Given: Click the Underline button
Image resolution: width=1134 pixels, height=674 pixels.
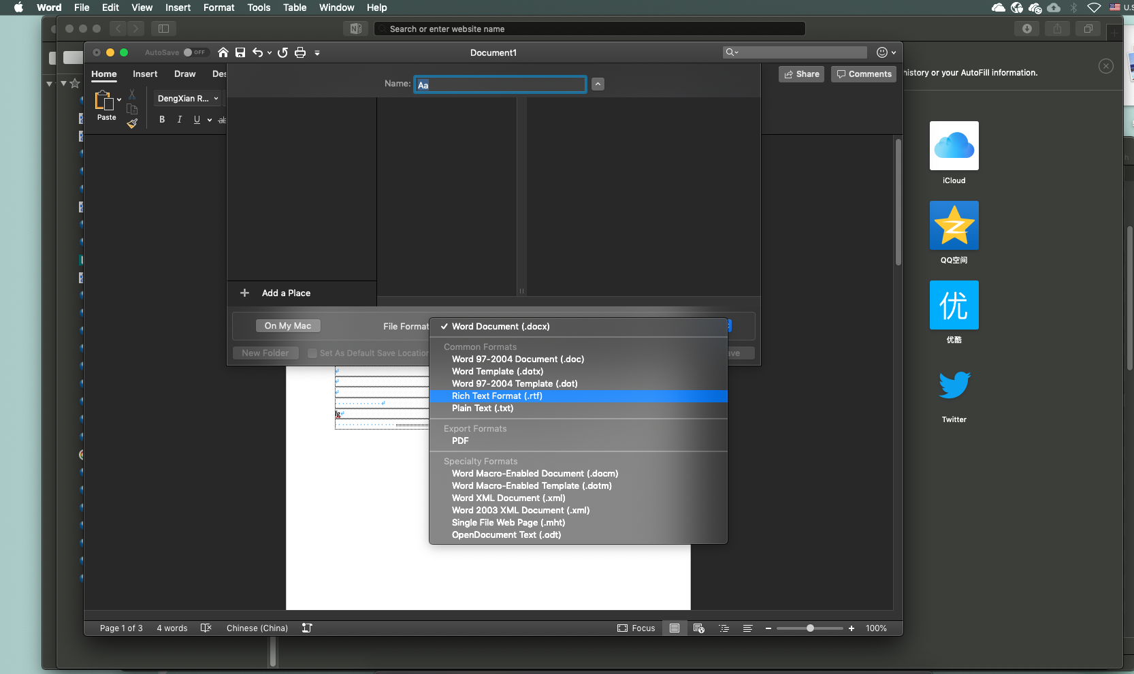Looking at the screenshot, I should 197,119.
